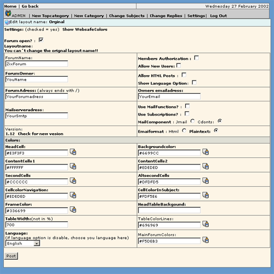Click Go back link
Image resolution: width=274 pixels, height=274 pixels.
30,7
